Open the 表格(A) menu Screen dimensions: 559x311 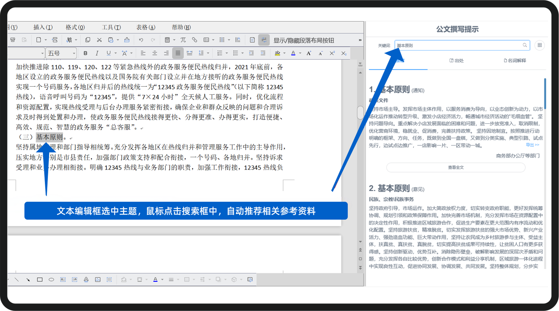[146, 27]
